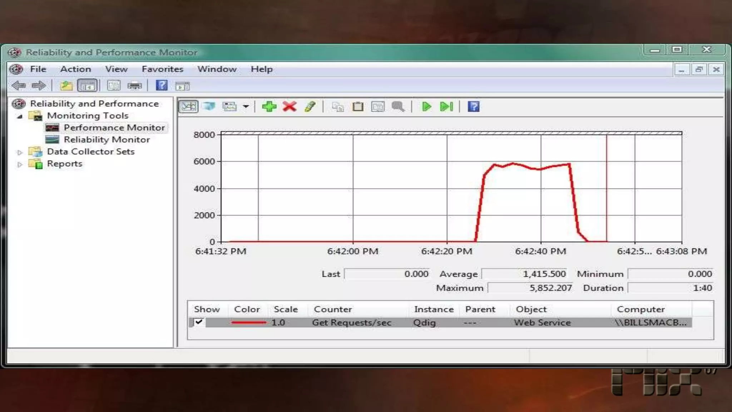The height and width of the screenshot is (412, 732).
Task: Collapse the Monitoring Tools tree node
Action: coord(20,116)
